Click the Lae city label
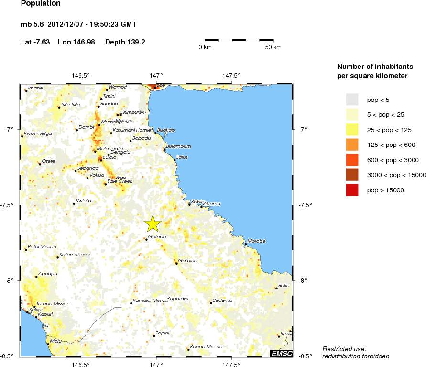Image resolution: width=426 pixels, height=367 pixels. 161,85
